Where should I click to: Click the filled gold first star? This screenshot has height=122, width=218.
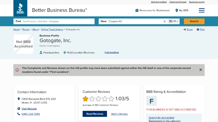point(85,99)
